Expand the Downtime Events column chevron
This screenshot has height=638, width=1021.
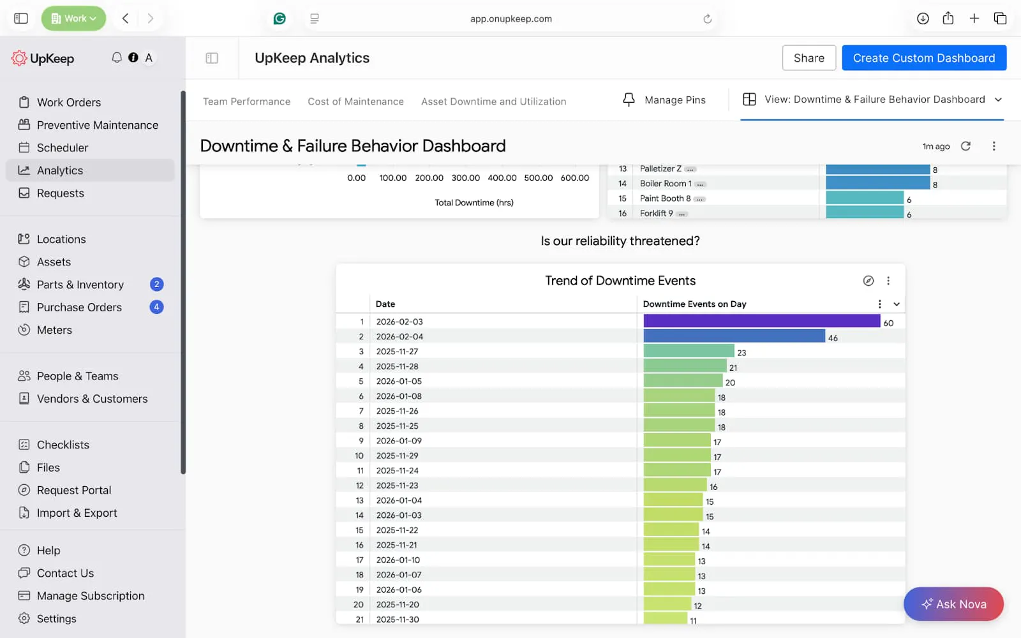(897, 304)
